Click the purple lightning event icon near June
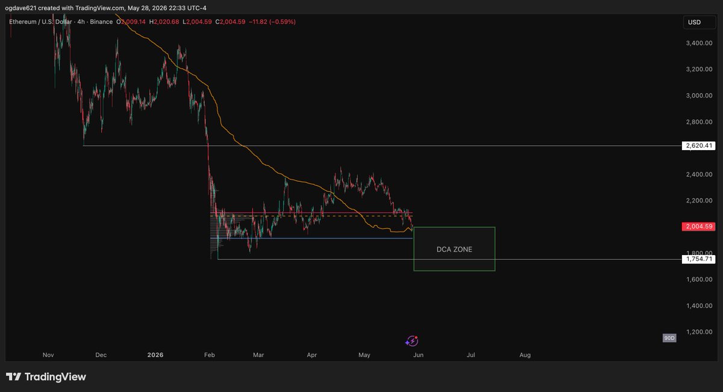Image resolution: width=723 pixels, height=392 pixels. point(412,341)
